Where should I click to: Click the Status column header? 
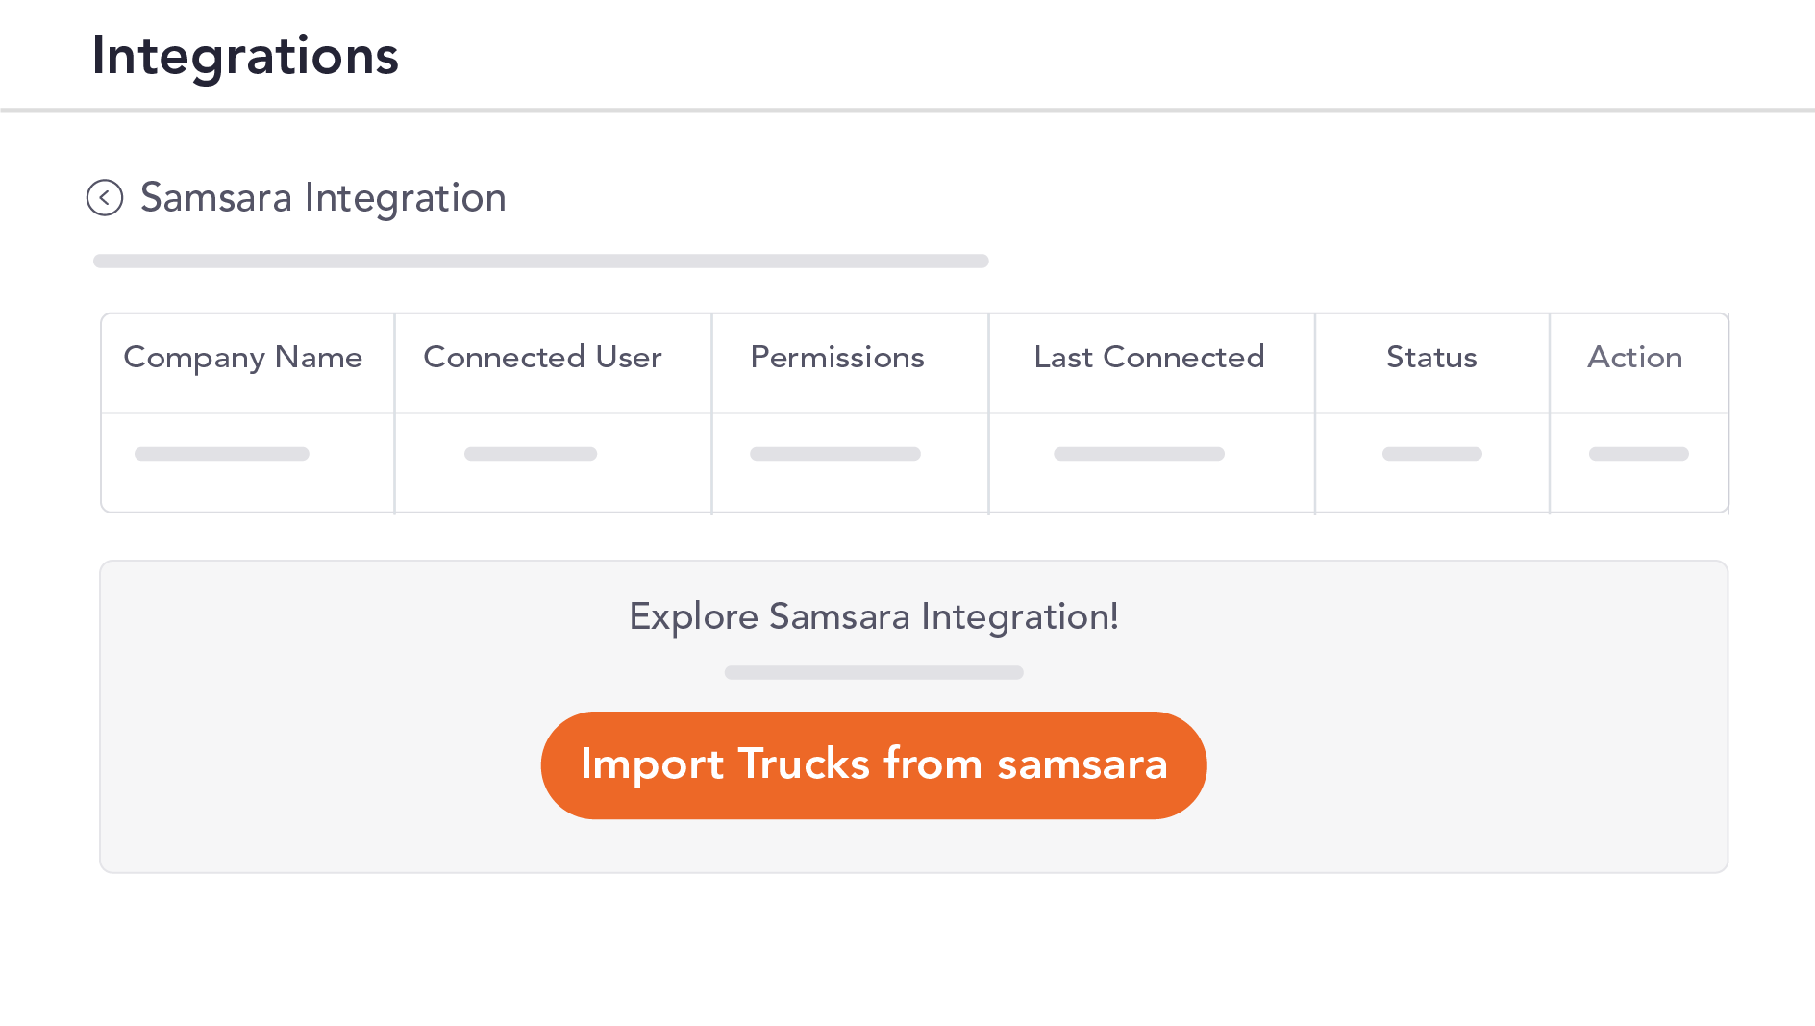pyautogui.click(x=1431, y=358)
